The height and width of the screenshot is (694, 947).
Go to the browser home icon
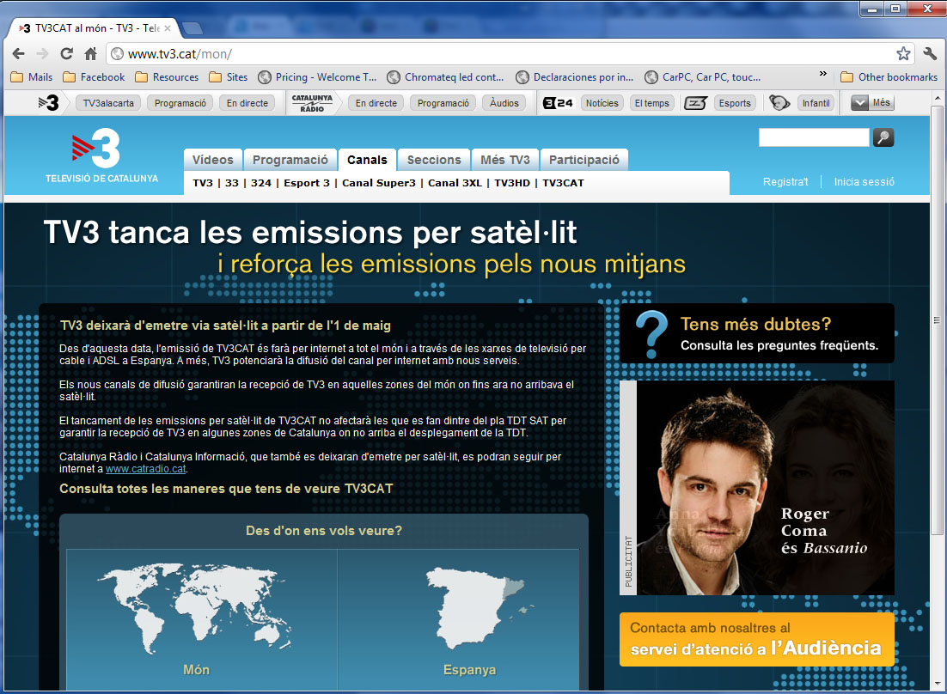[90, 54]
